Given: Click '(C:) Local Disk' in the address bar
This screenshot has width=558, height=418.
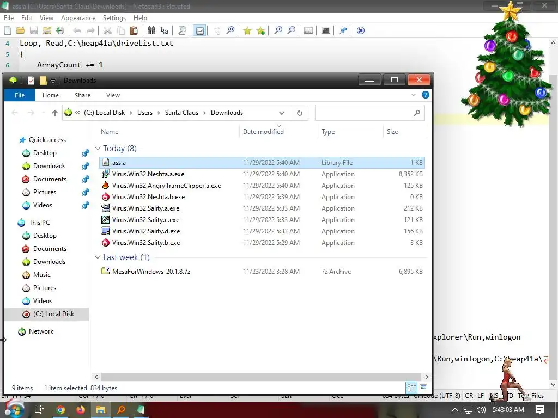Looking at the screenshot, I should 104,113.
